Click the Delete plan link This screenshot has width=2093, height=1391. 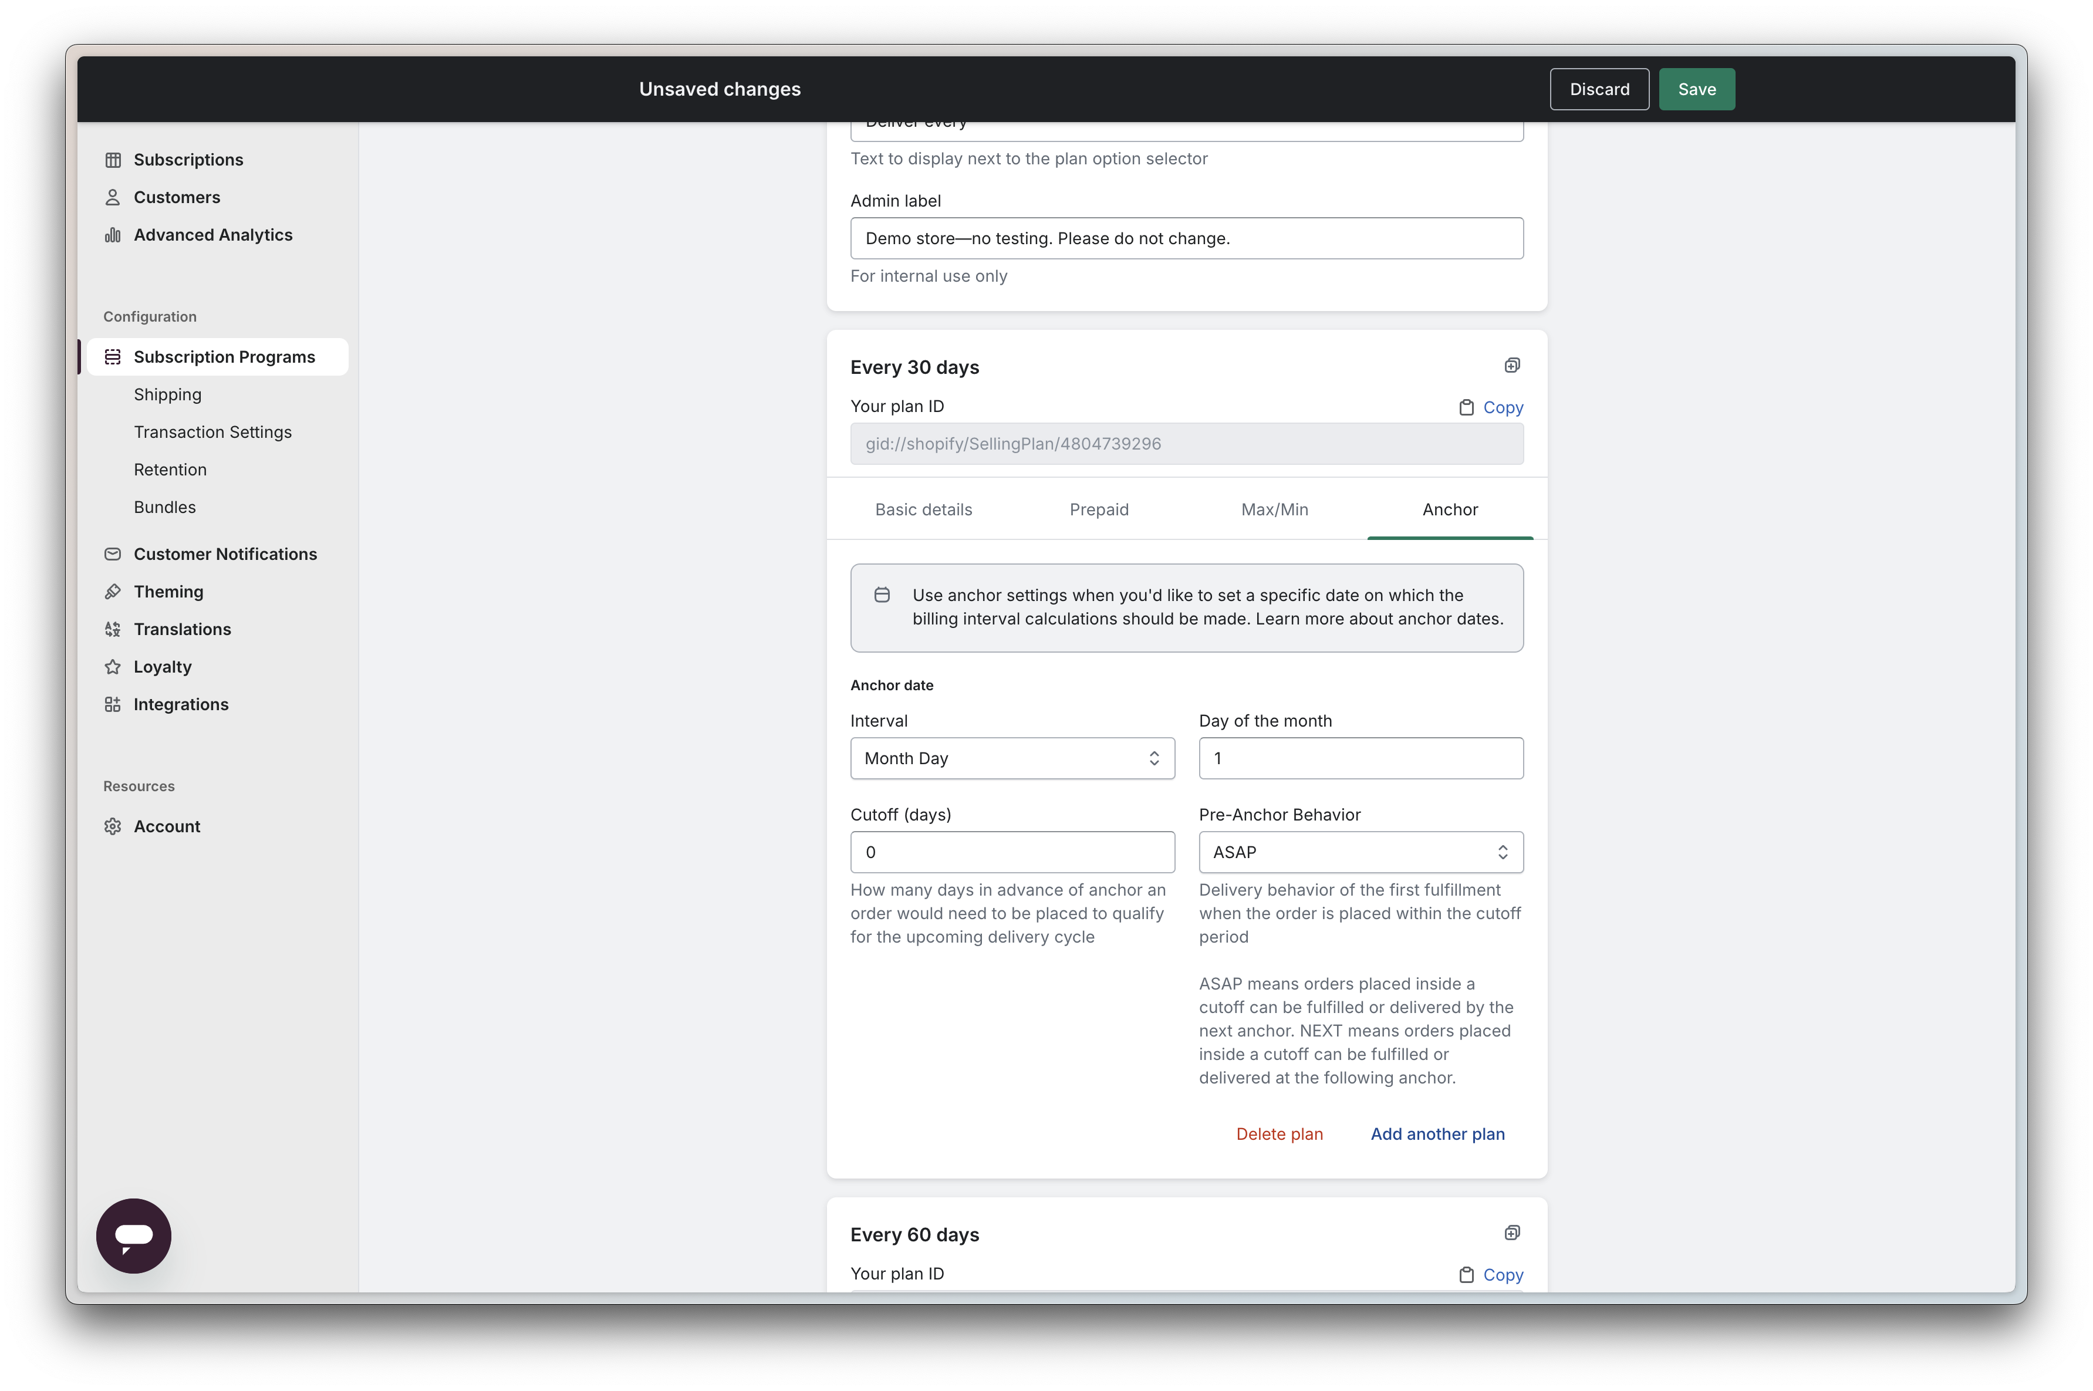pos(1279,1134)
